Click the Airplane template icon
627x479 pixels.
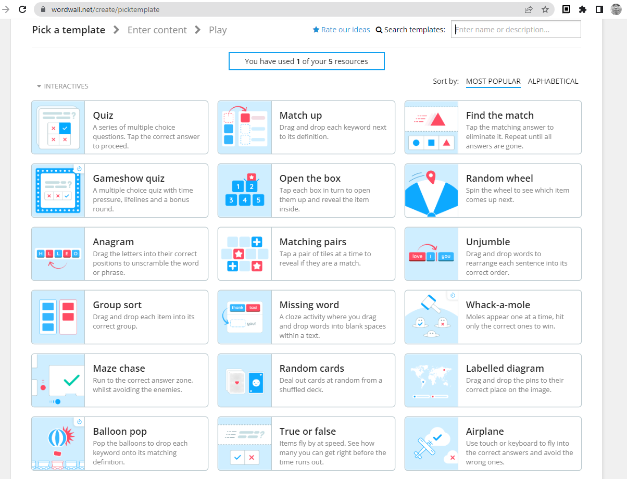pos(431,444)
